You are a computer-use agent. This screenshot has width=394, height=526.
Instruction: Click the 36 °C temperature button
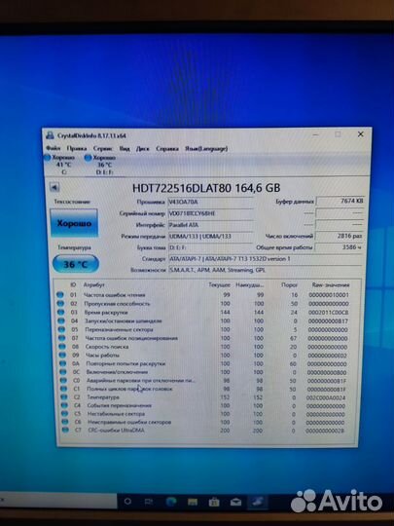click(76, 264)
